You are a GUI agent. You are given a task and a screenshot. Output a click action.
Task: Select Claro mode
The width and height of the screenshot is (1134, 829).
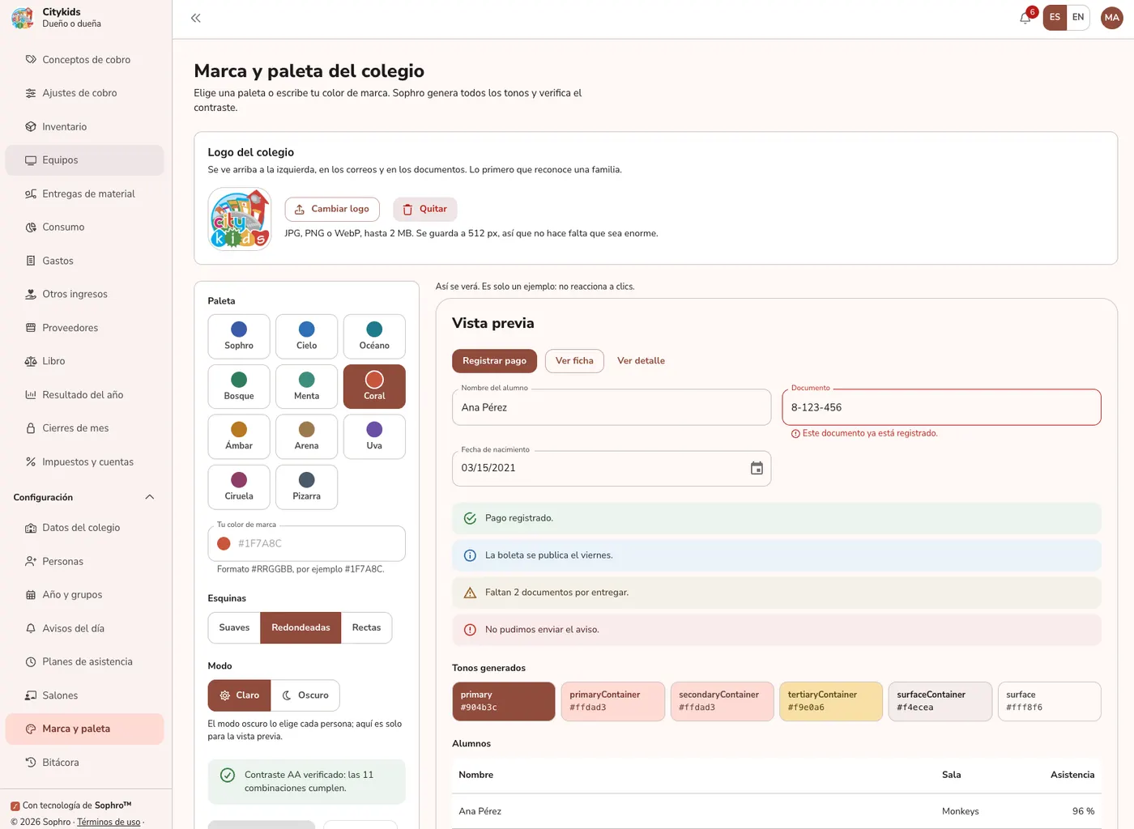[239, 695]
